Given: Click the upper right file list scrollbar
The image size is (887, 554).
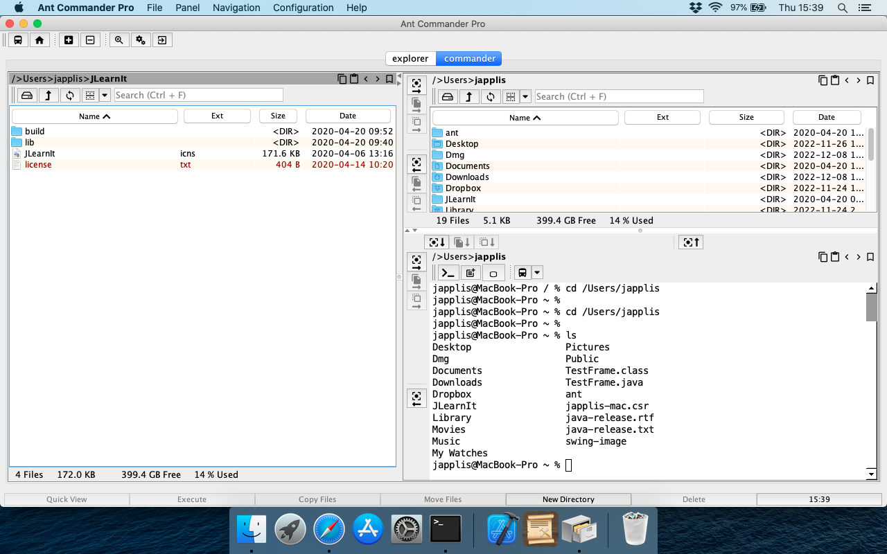Looking at the screenshot, I should click(x=871, y=144).
